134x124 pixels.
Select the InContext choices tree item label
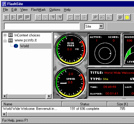point(27,35)
